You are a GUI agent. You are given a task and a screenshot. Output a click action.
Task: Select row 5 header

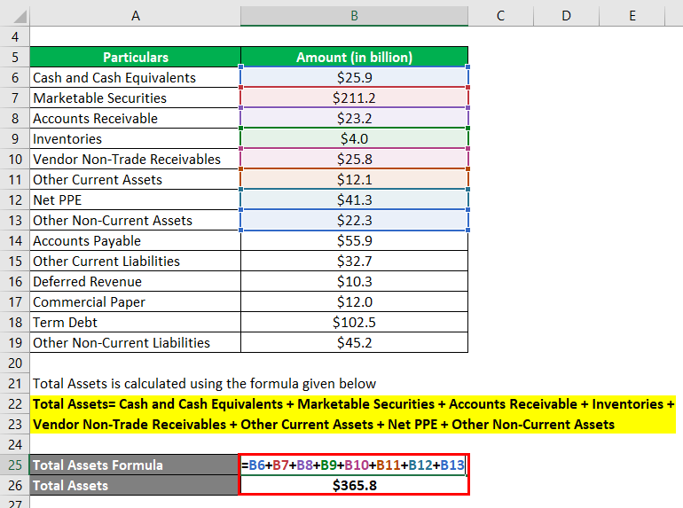tap(15, 57)
